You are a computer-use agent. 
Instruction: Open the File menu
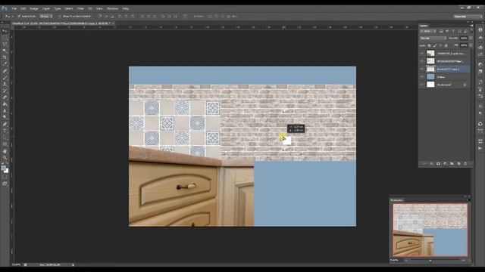[x=14, y=8]
